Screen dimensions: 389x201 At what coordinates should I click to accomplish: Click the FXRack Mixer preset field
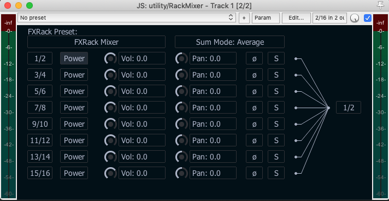pos(96,42)
